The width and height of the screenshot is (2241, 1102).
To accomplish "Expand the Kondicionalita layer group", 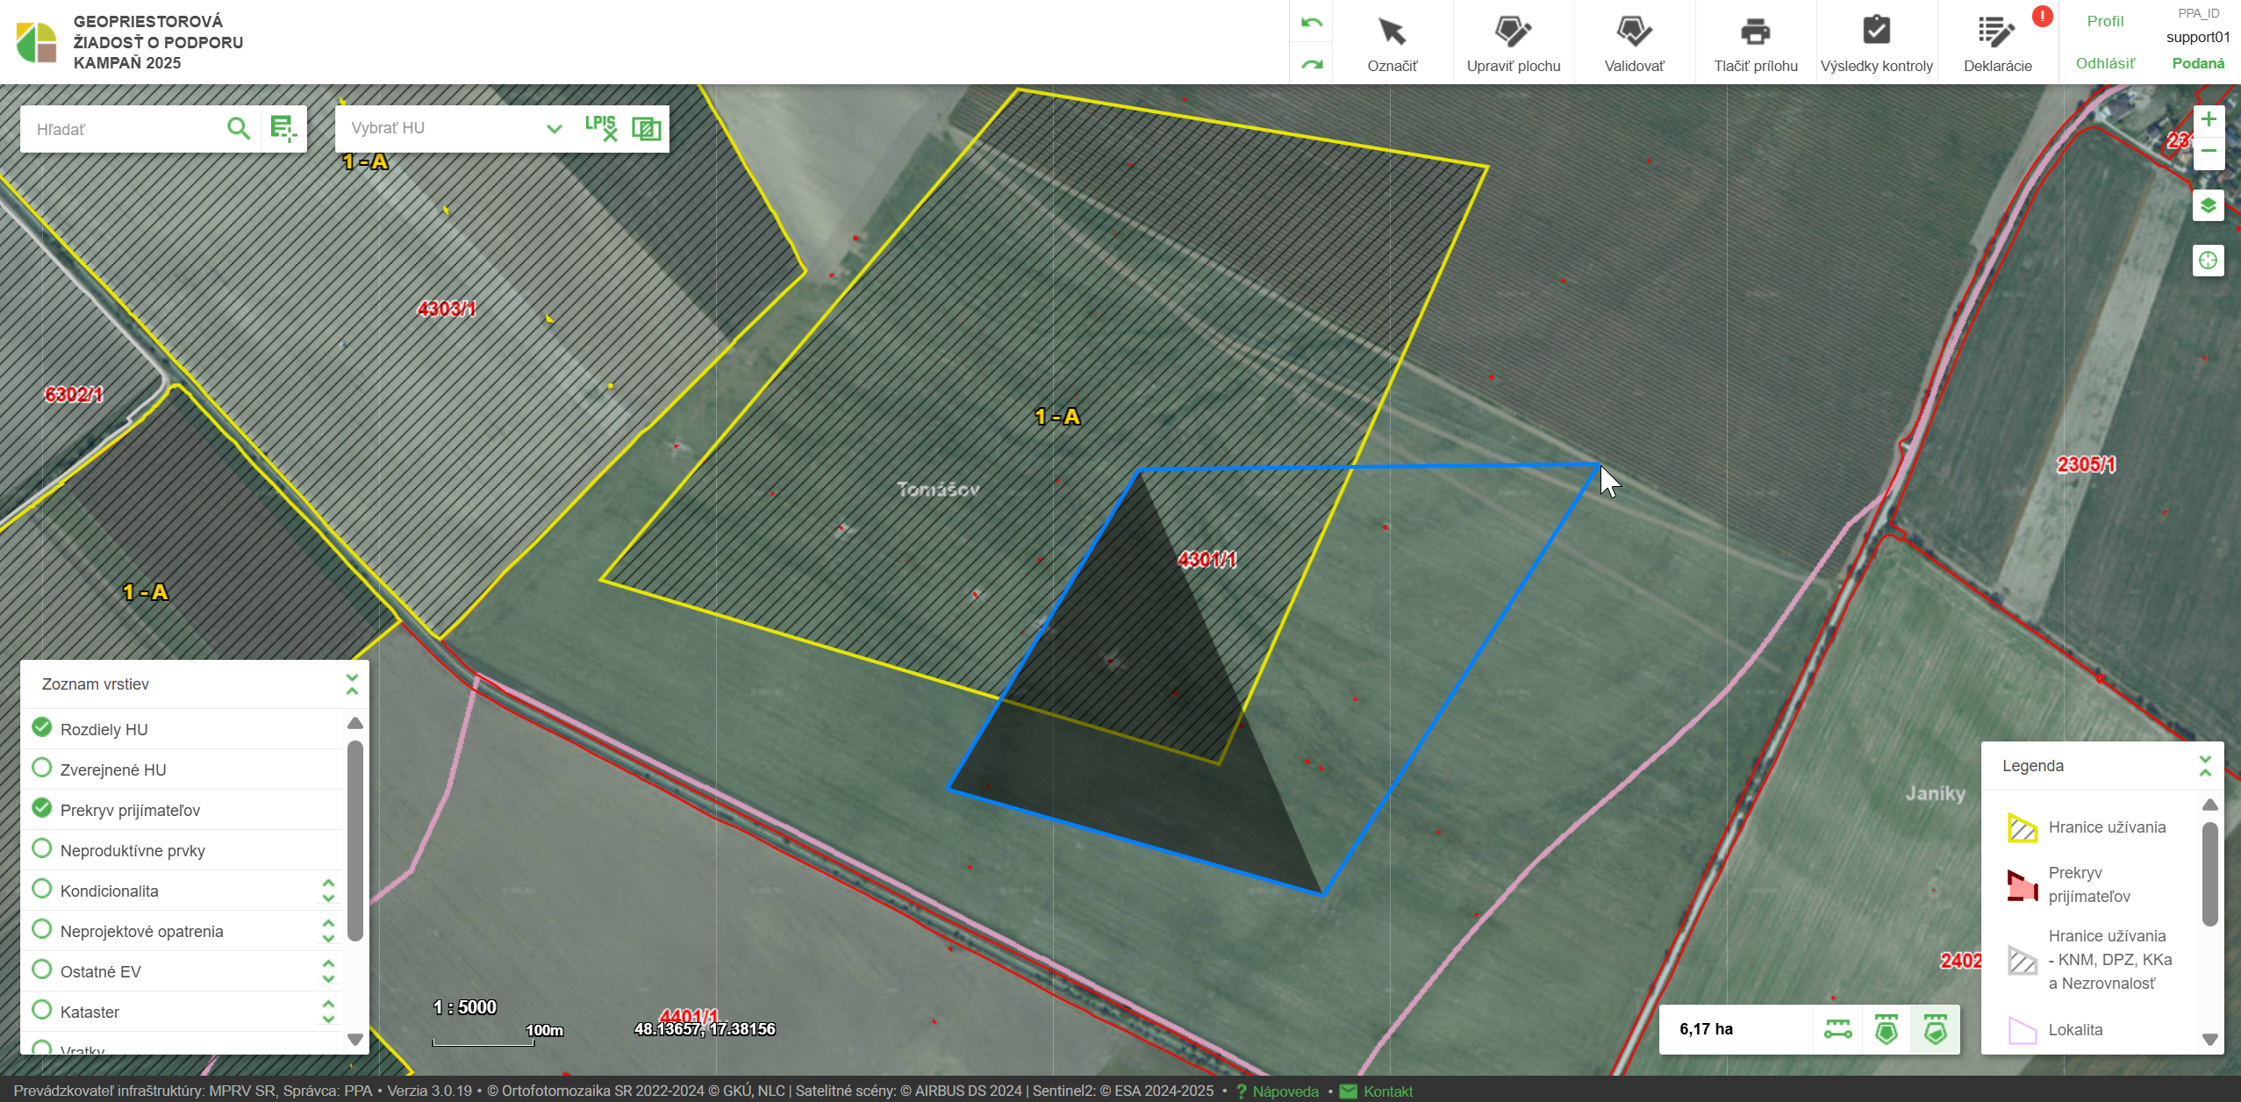I will coord(328,890).
